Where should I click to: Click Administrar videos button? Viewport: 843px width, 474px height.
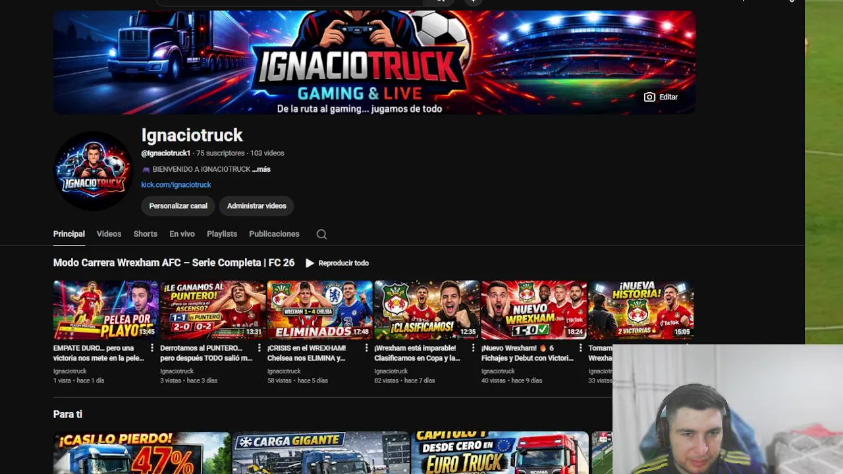tap(257, 206)
